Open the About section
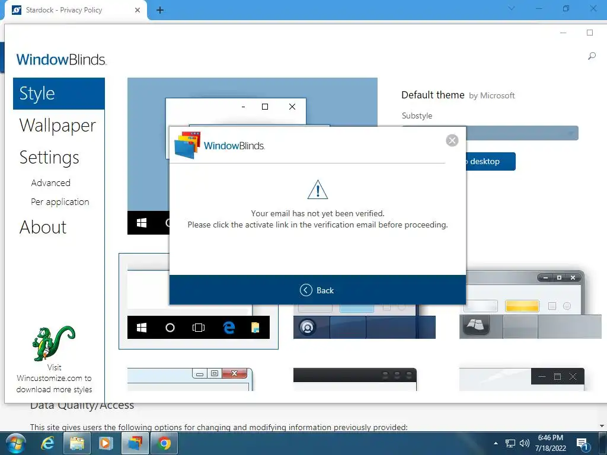The height and width of the screenshot is (455, 607). pos(43,227)
